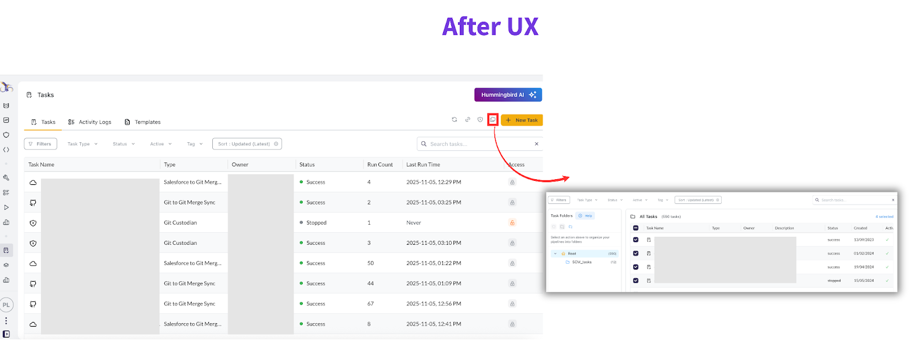
Task: Click the play icon in the left sidebar
Action: point(6,207)
